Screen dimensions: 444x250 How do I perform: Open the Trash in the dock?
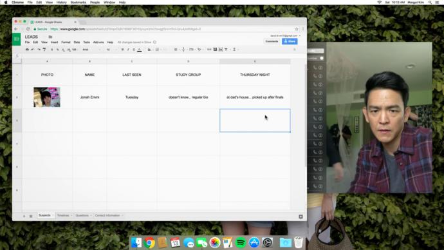click(x=299, y=243)
